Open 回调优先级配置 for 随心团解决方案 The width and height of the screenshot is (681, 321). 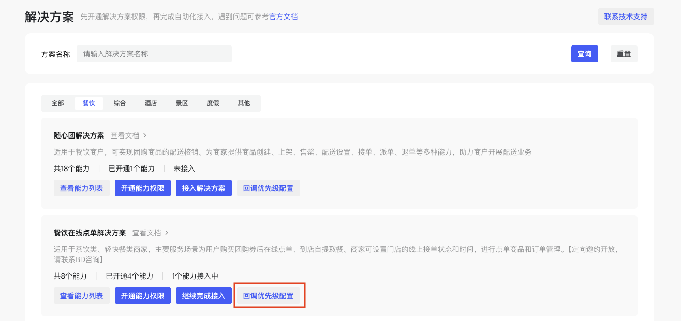pos(268,188)
